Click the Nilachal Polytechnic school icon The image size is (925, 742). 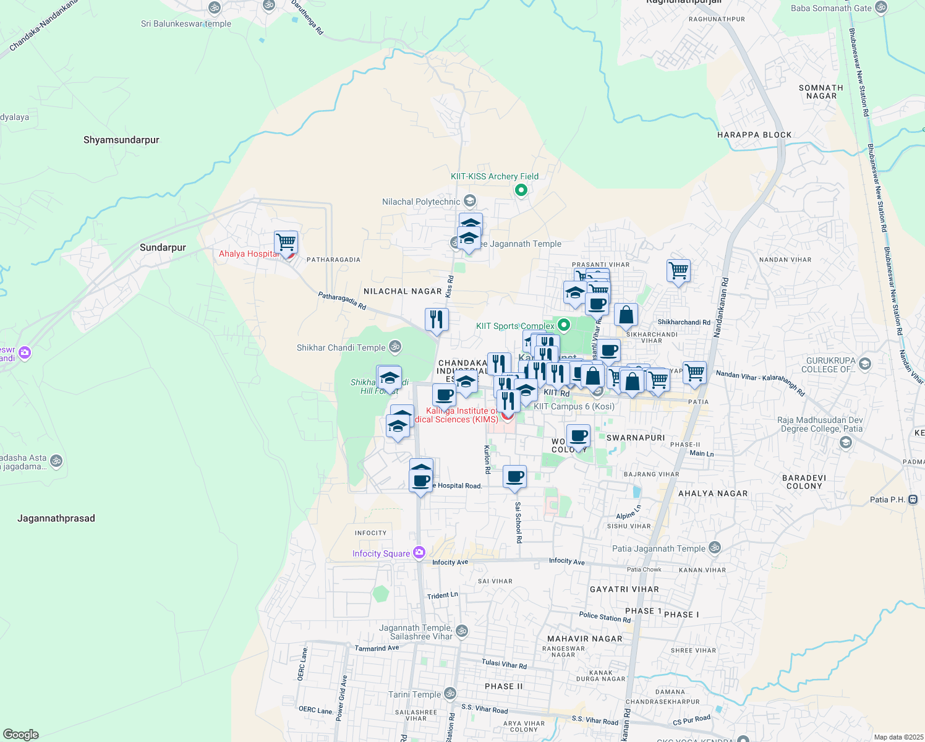pos(470,201)
